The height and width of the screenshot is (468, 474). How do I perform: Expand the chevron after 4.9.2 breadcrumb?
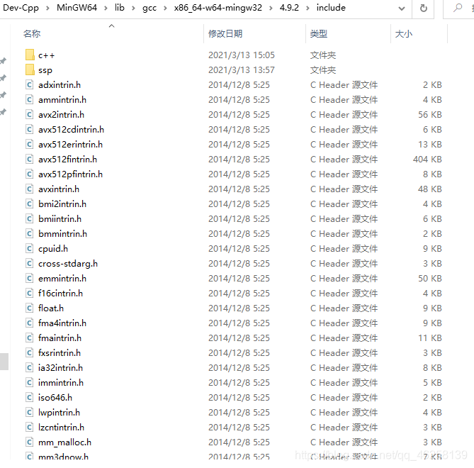307,9
